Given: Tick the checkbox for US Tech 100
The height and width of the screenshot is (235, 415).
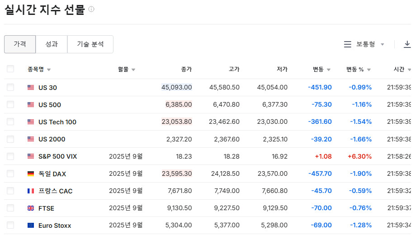Looking at the screenshot, I should click(10, 122).
